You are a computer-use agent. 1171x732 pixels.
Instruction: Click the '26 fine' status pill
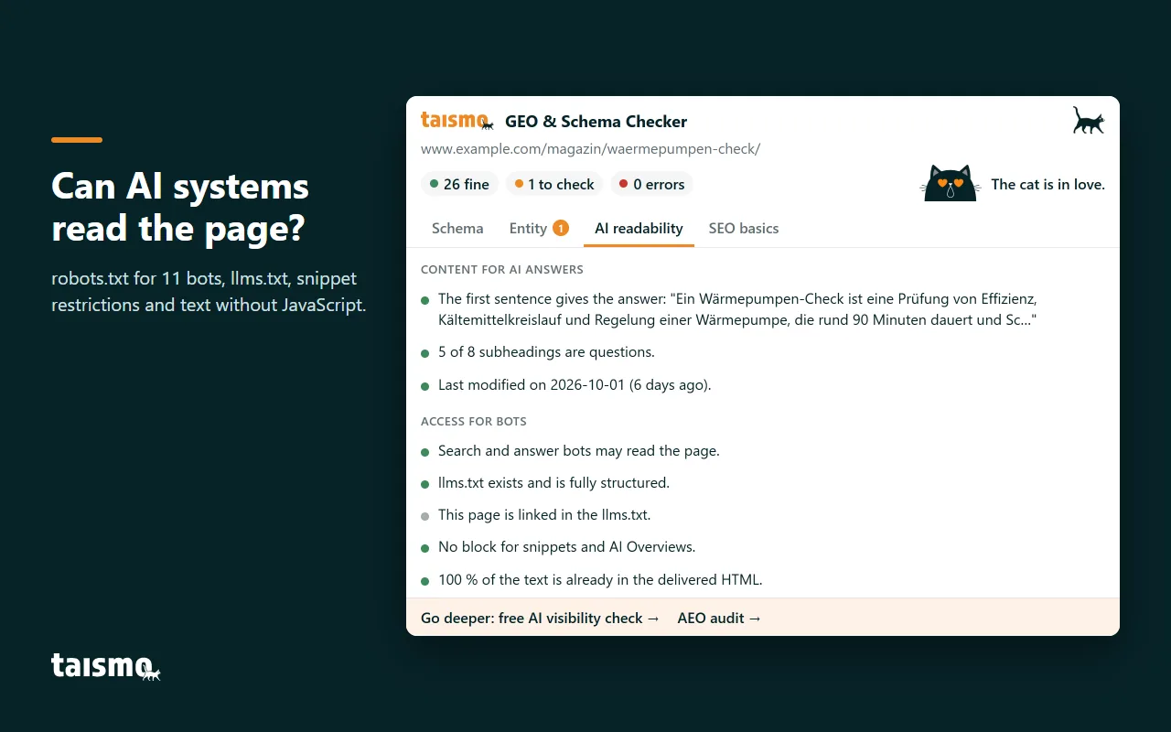[x=460, y=184]
